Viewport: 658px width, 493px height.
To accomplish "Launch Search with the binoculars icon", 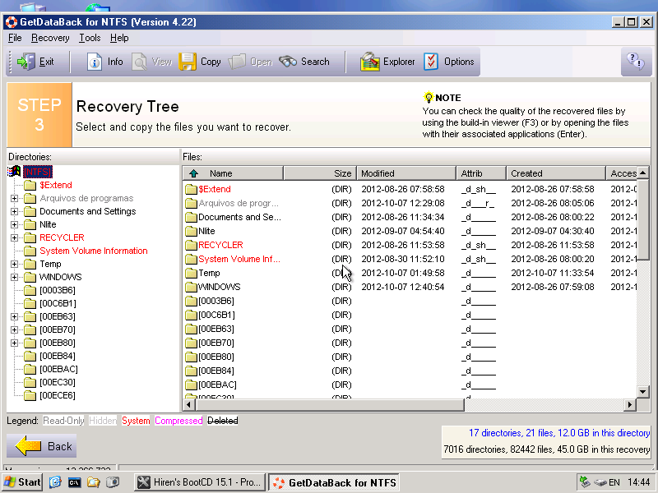I will [x=288, y=62].
